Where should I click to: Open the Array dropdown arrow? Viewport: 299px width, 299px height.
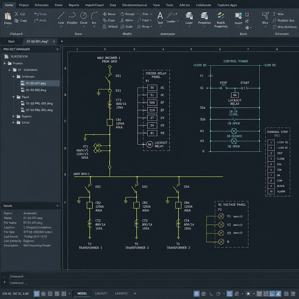151,27
